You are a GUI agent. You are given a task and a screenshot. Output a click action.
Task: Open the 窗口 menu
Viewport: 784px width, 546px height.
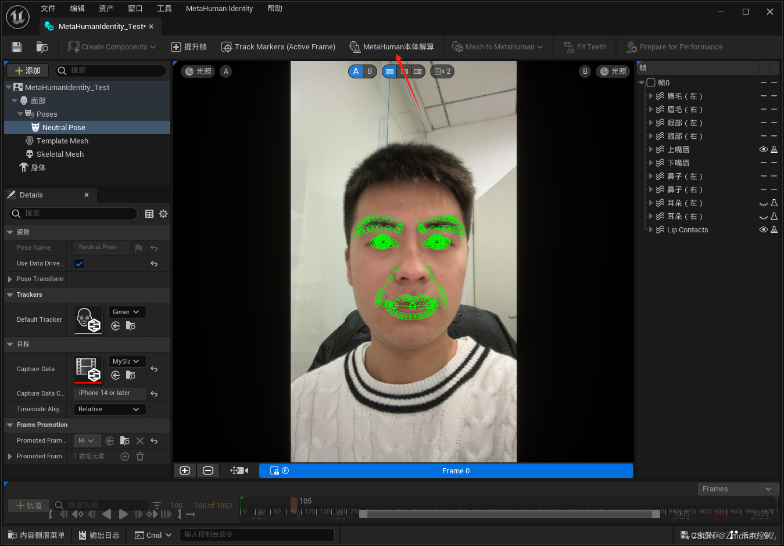point(135,8)
